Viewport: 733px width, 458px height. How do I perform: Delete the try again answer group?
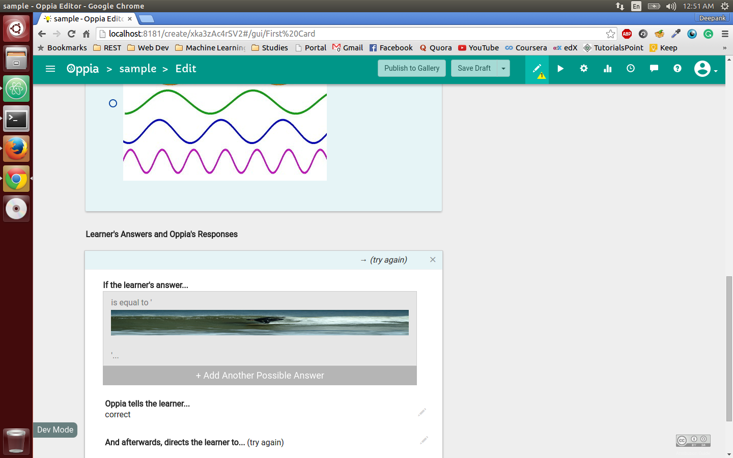point(433,260)
